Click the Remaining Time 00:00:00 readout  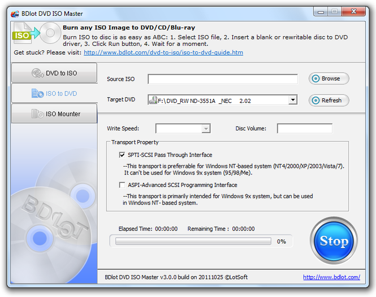pyautogui.click(x=221, y=229)
